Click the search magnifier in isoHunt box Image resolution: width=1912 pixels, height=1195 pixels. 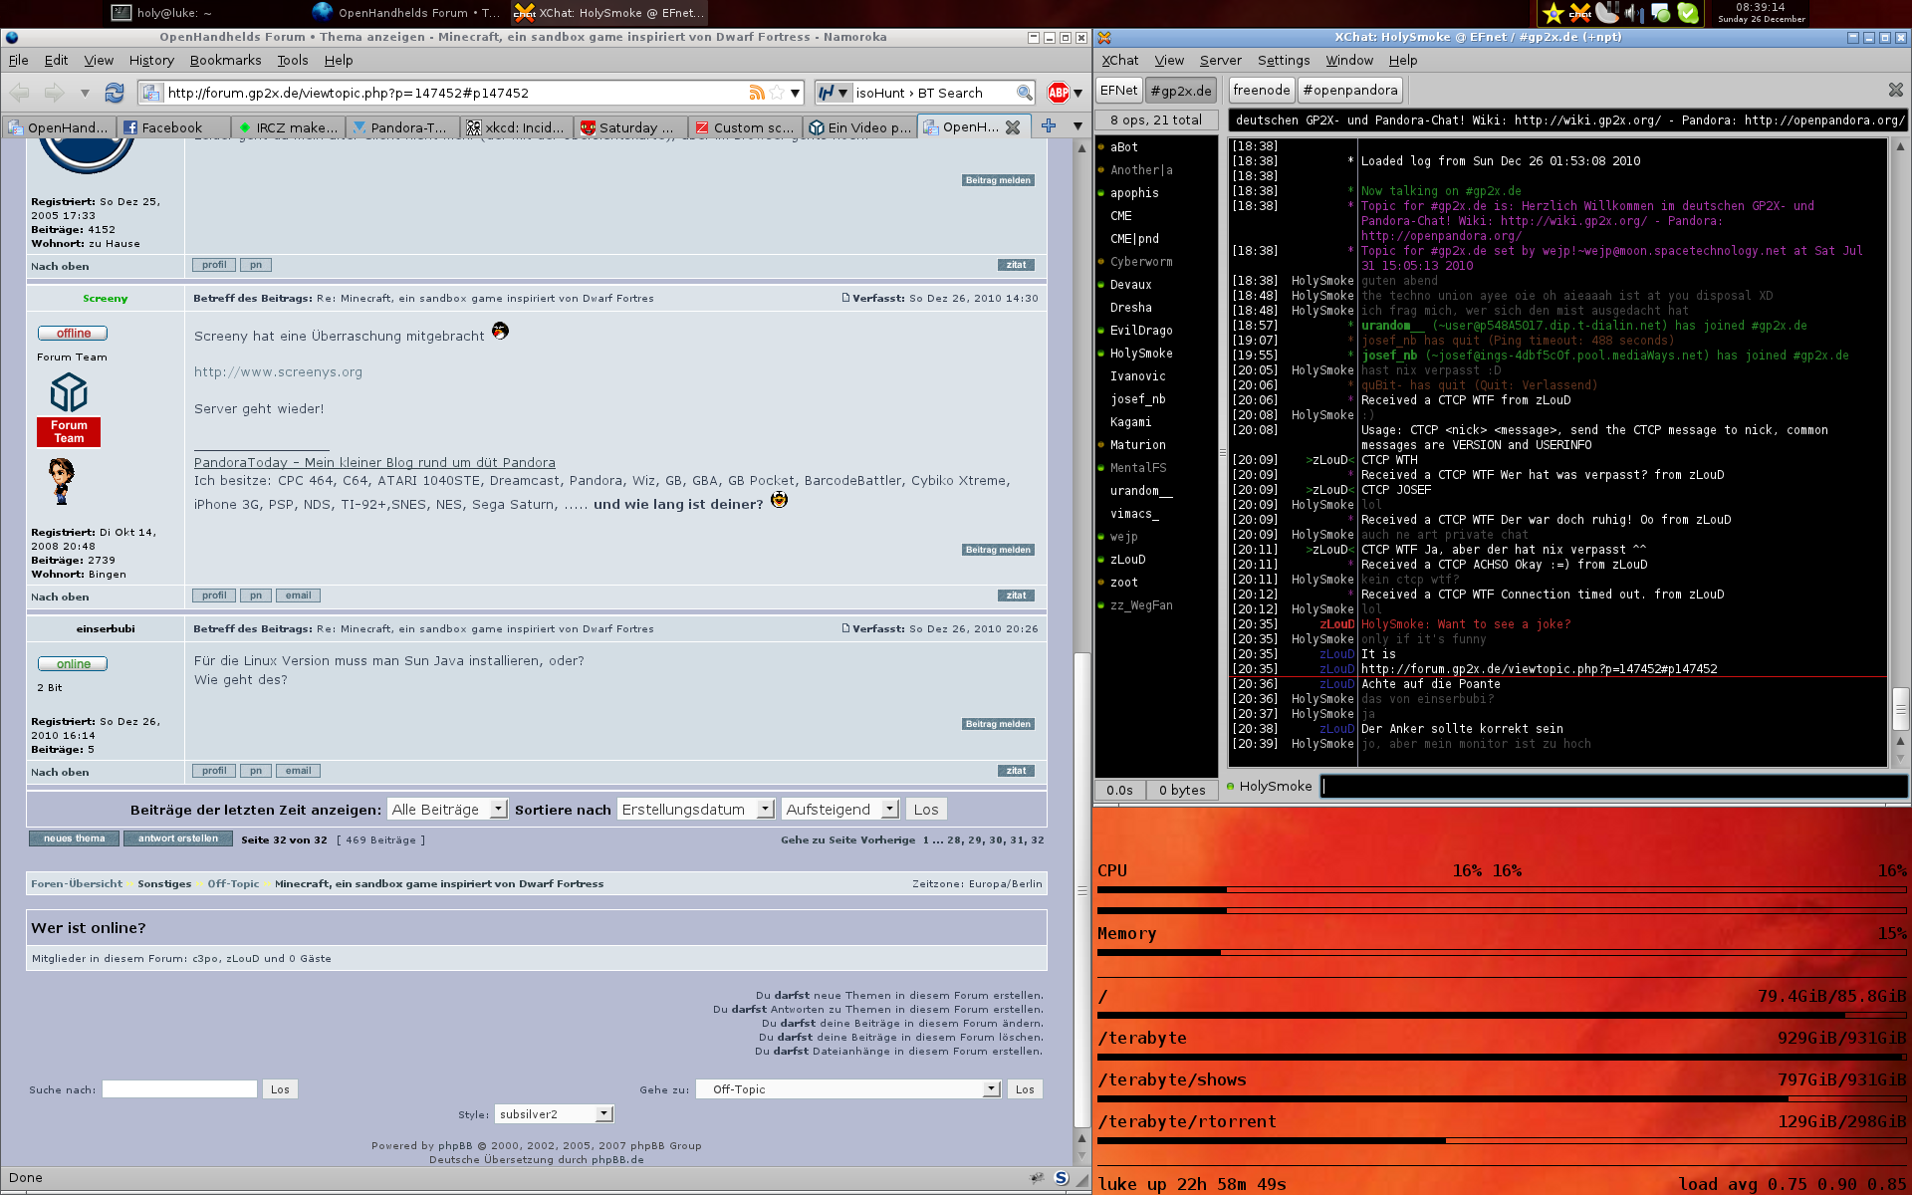(1024, 93)
